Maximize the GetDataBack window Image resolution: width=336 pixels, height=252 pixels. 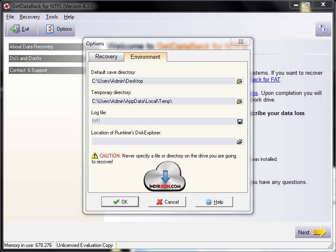click(x=307, y=4)
